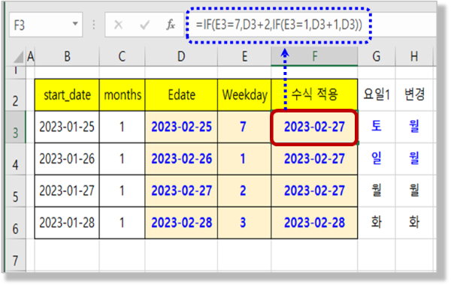Image resolution: width=451 pixels, height=285 pixels.
Task: Select column H header
Action: click(414, 56)
